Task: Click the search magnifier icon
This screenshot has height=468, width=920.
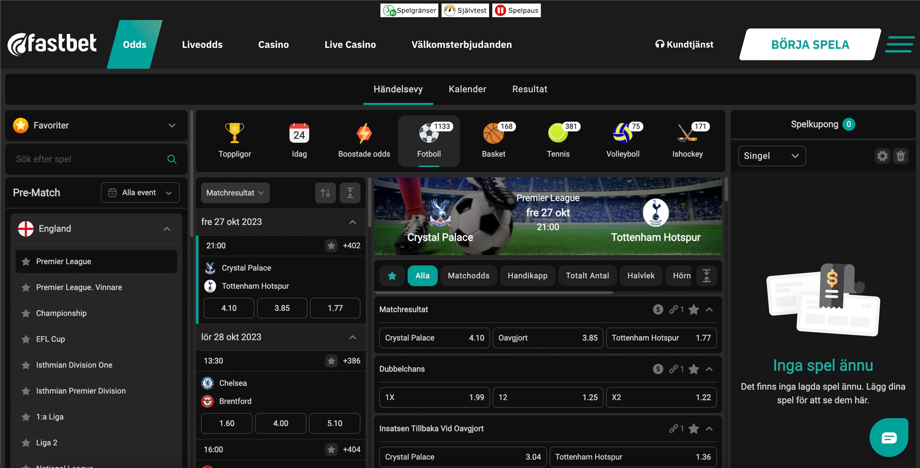Action: point(172,159)
